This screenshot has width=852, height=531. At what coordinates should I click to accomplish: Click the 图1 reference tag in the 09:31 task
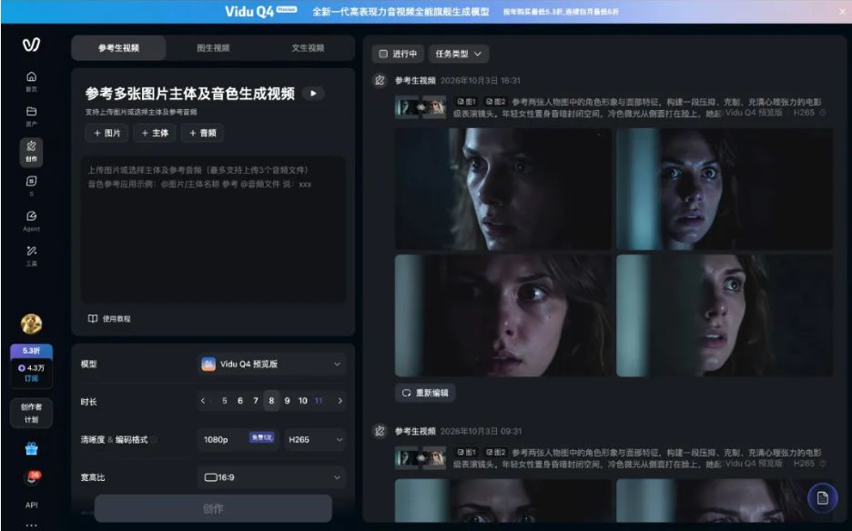tap(466, 452)
